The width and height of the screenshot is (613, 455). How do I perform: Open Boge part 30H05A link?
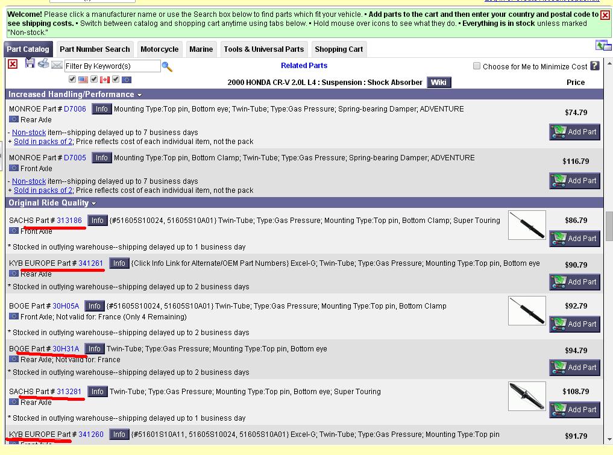66,306
